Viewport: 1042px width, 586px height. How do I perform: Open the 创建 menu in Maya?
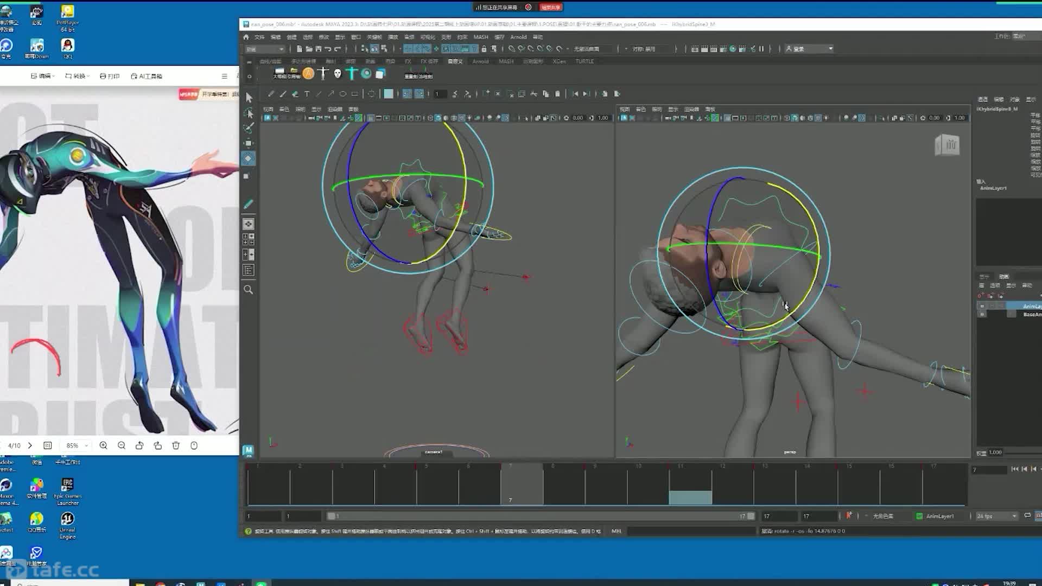(291, 37)
